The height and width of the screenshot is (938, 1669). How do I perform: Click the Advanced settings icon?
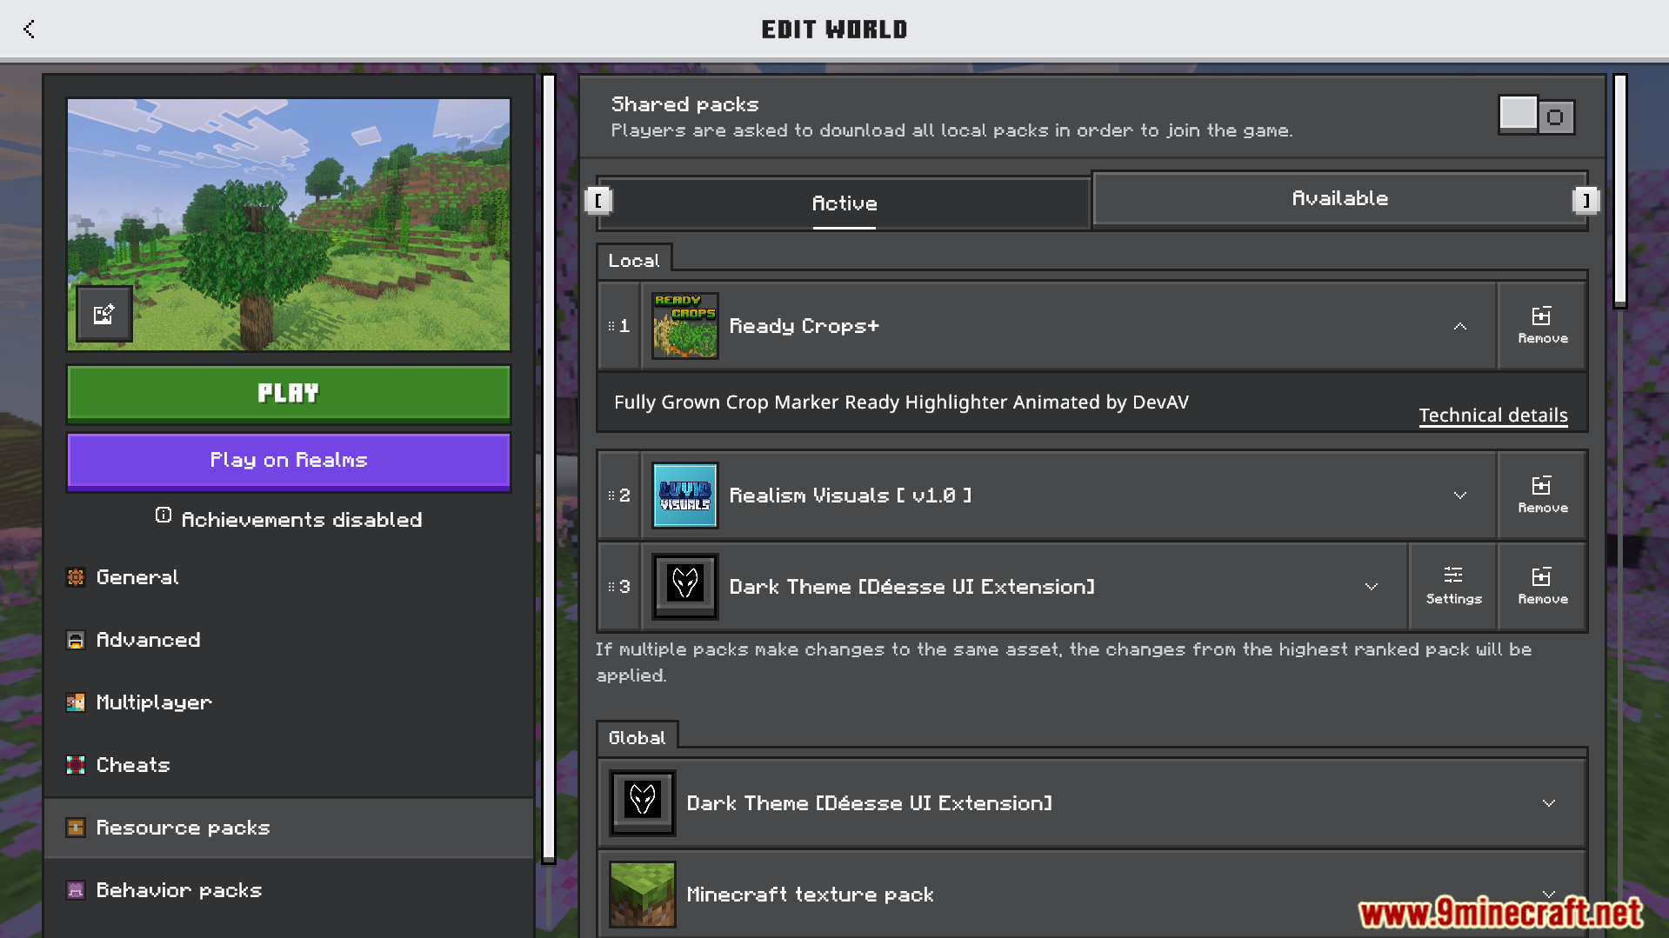click(76, 640)
